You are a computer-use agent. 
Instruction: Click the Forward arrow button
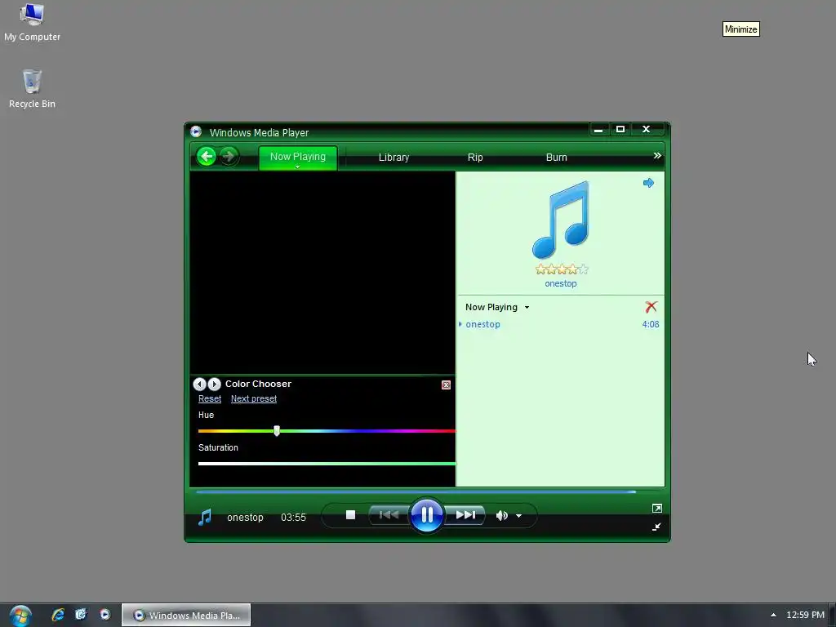tap(229, 157)
